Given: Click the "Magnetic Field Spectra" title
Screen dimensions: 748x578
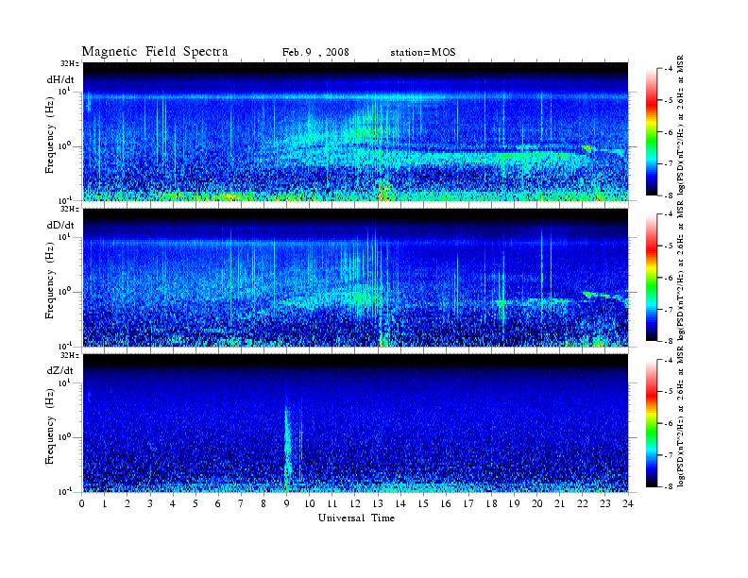Looking at the screenshot, I should [x=155, y=52].
